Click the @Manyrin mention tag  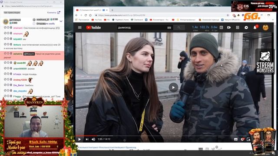[29, 54]
